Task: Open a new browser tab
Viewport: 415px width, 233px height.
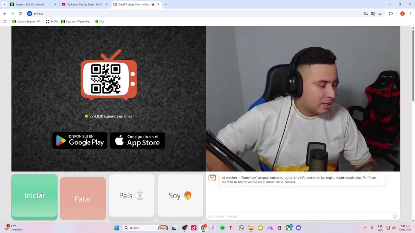Action: (x=166, y=5)
